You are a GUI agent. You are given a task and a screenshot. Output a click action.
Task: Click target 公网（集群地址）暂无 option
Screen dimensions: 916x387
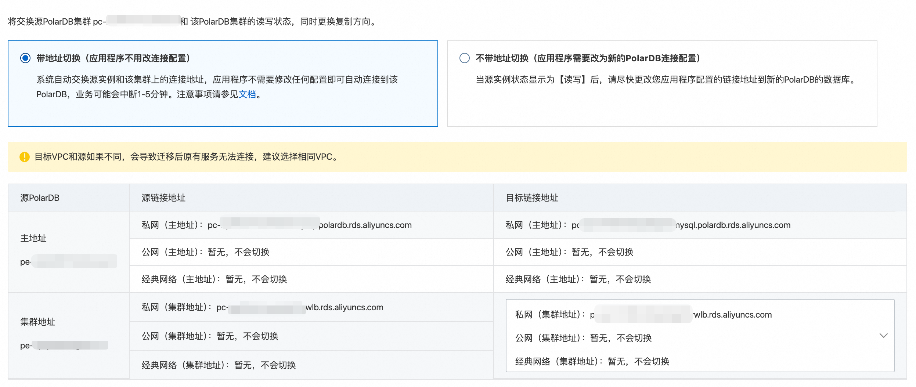click(583, 338)
